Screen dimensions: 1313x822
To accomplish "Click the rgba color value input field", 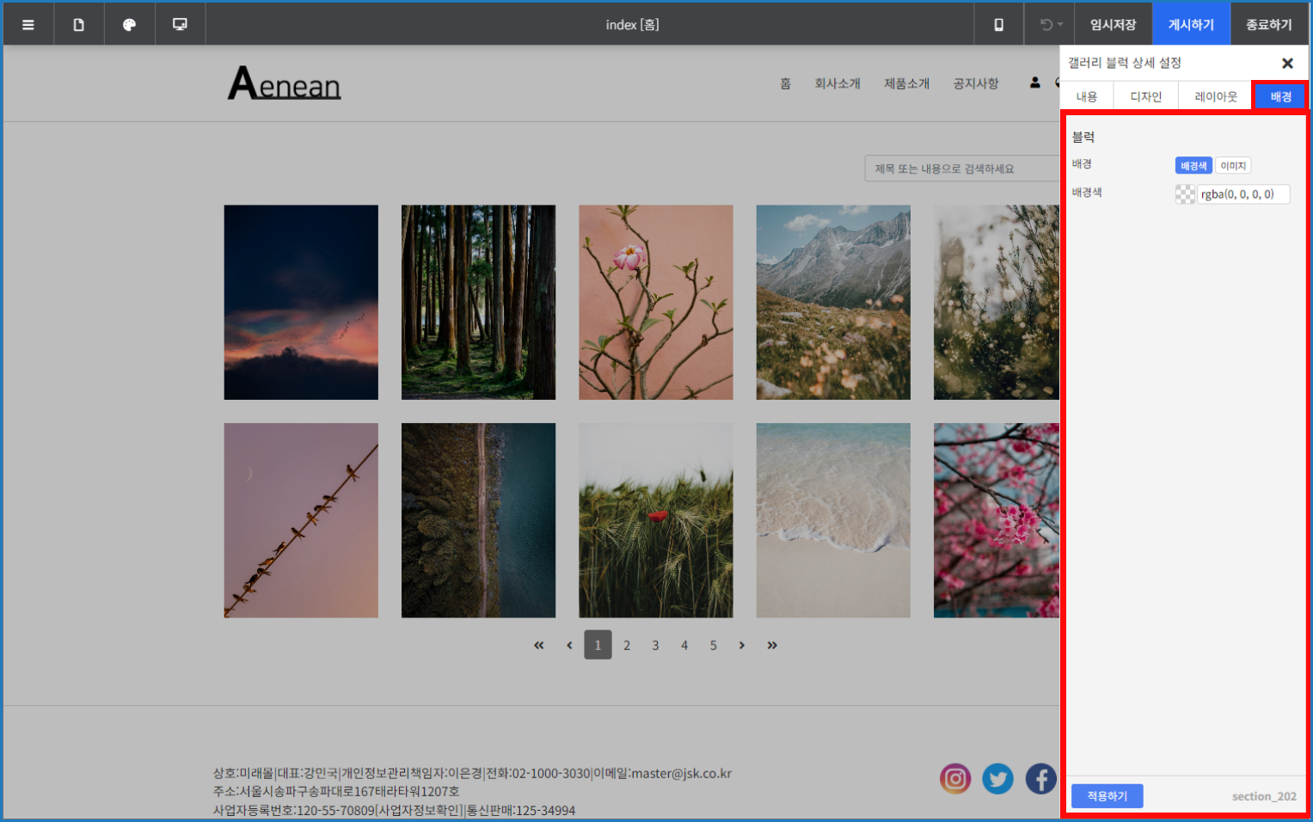I will (x=1242, y=194).
